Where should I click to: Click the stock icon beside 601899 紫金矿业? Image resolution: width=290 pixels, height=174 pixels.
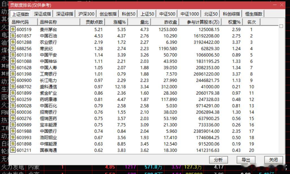click(x=13, y=93)
